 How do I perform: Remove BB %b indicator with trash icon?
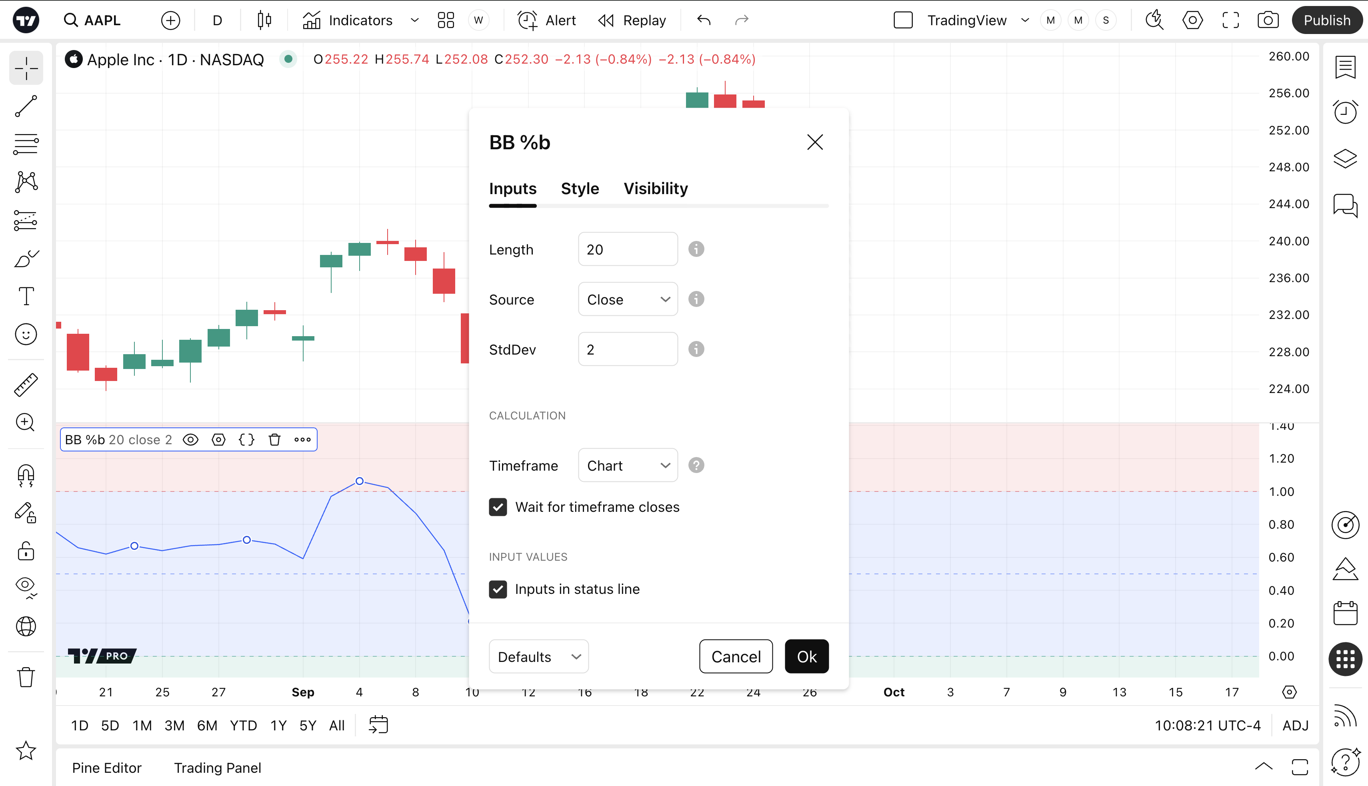pos(274,439)
